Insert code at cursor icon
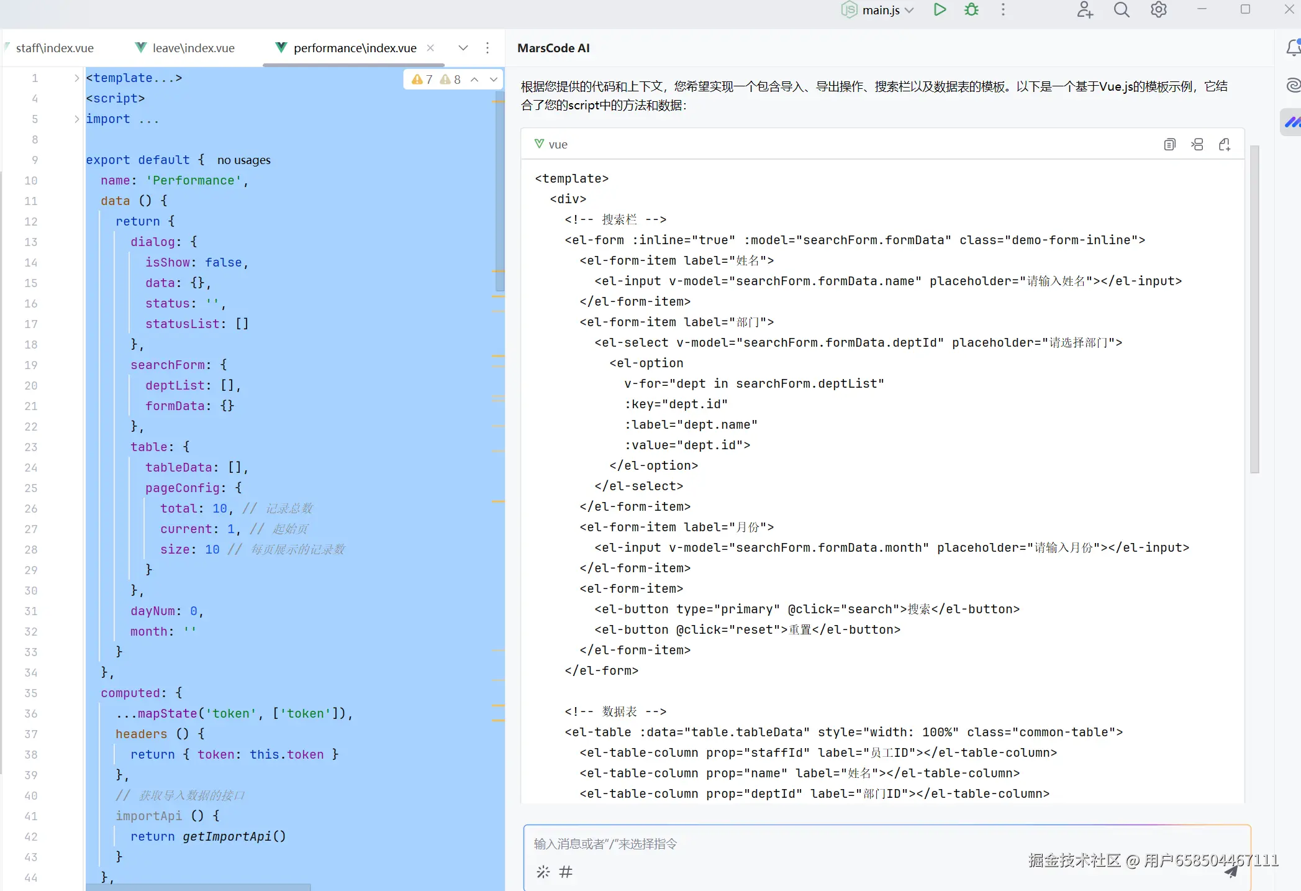The image size is (1301, 891). (x=1197, y=145)
